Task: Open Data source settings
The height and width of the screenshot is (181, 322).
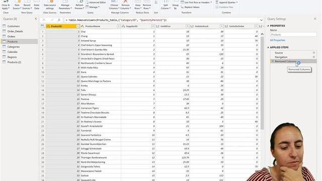Action: tap(50, 5)
